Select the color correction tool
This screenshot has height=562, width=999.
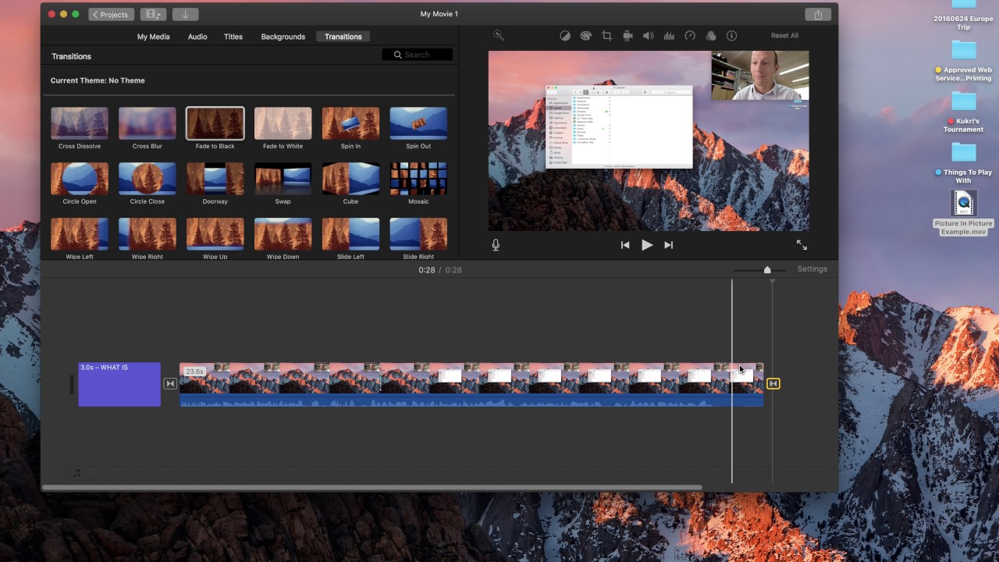[x=585, y=35]
